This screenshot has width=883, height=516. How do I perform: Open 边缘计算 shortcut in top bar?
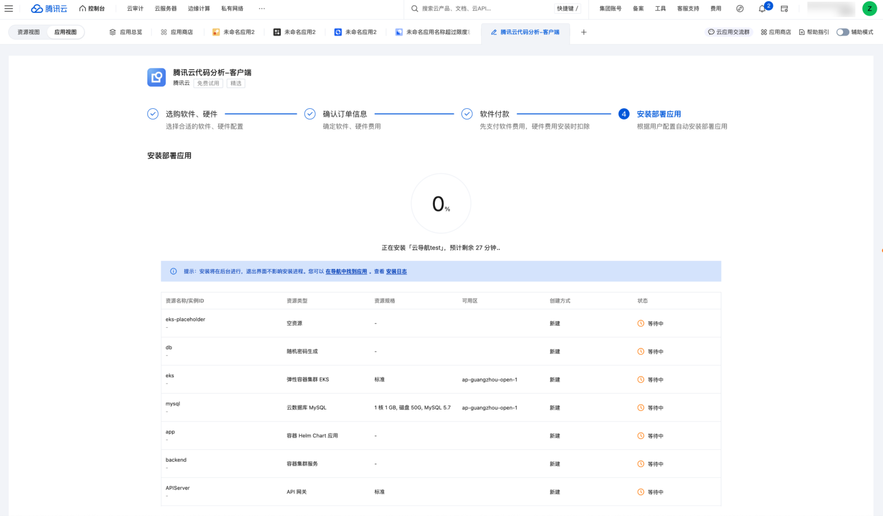click(x=199, y=8)
